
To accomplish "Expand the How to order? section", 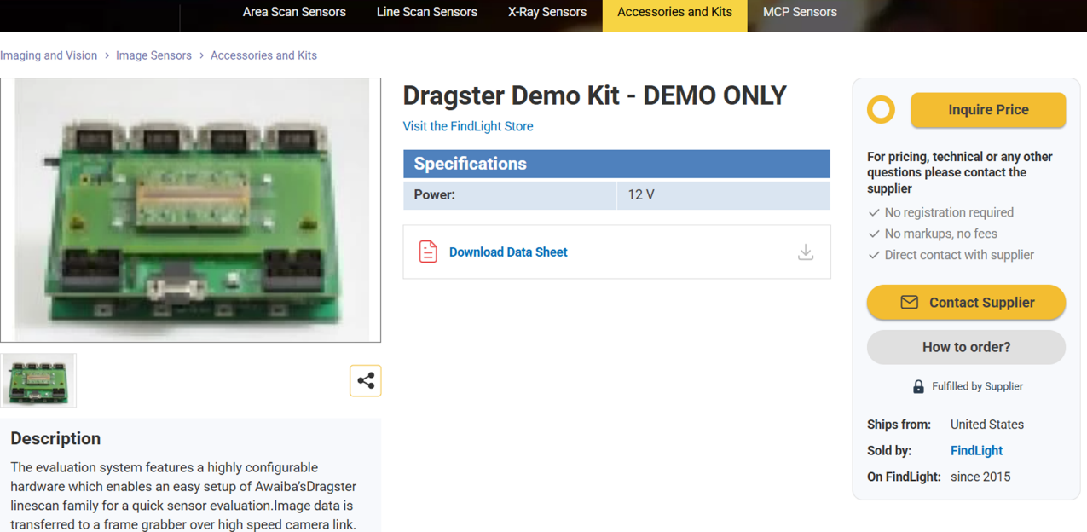I will click(x=966, y=347).
